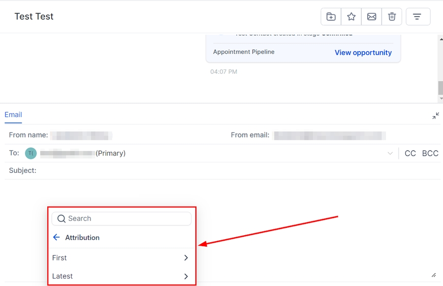Click the conversation scrollbar thumb

[x=440, y=88]
